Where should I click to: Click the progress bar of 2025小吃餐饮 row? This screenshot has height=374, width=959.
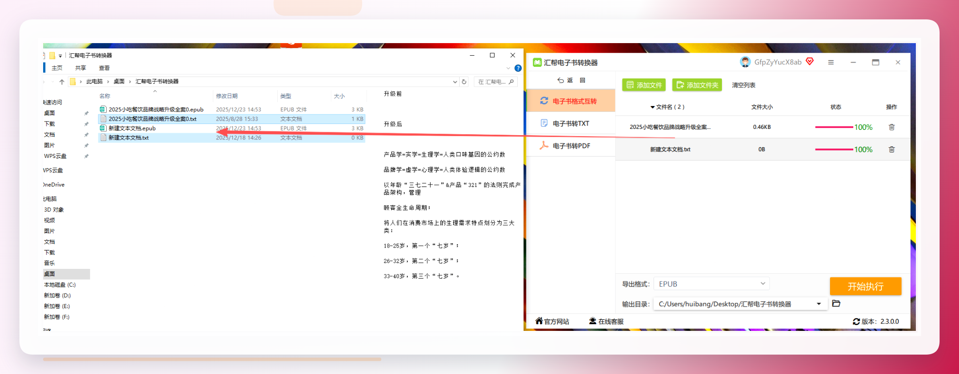[x=834, y=127]
